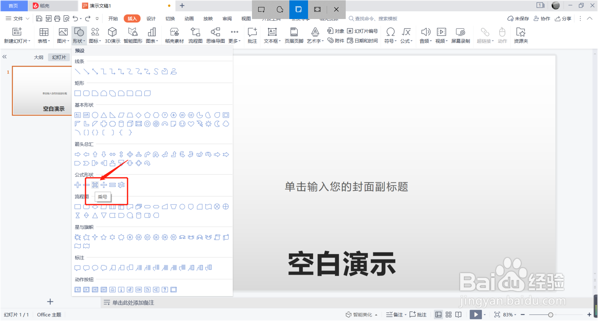Viewport: 598px width, 321px height.
Task: Open the flowchart tool
Action: 195,35
